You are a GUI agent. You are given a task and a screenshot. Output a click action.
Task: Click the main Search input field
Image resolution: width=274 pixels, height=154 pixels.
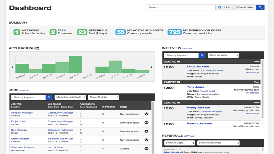point(180,7)
